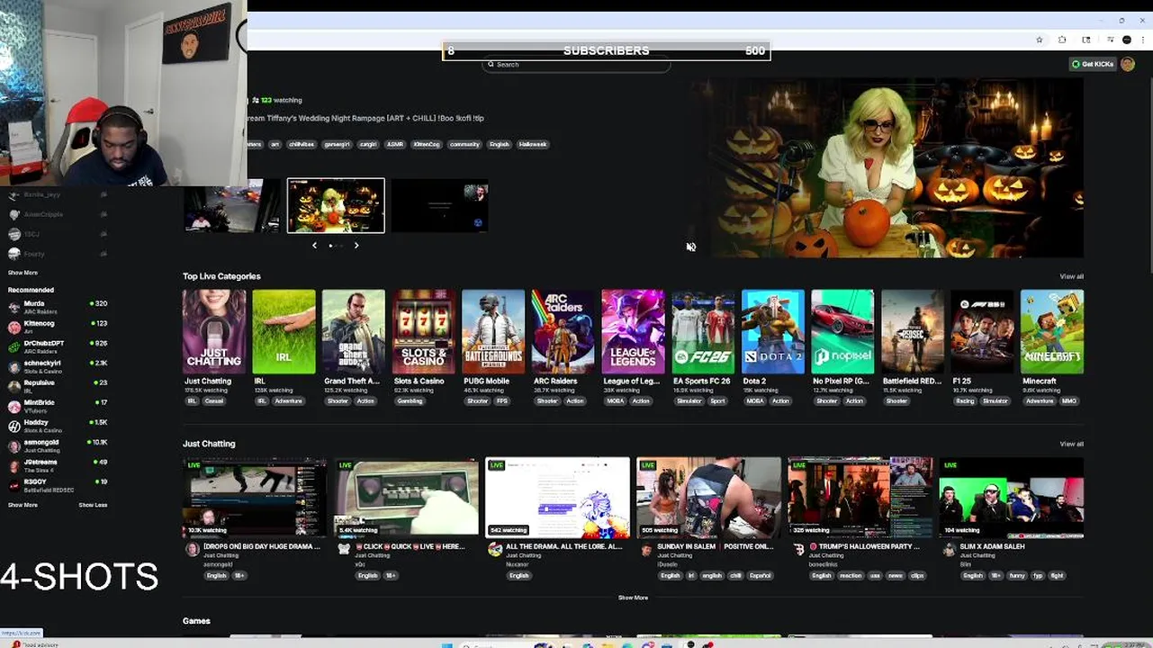Open MintBride recommended channel

pos(58,405)
